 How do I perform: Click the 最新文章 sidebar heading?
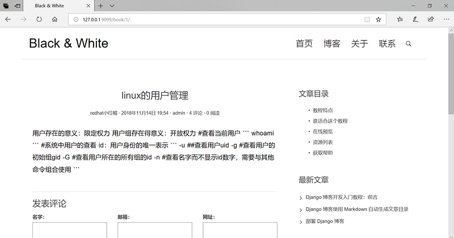coord(314,180)
